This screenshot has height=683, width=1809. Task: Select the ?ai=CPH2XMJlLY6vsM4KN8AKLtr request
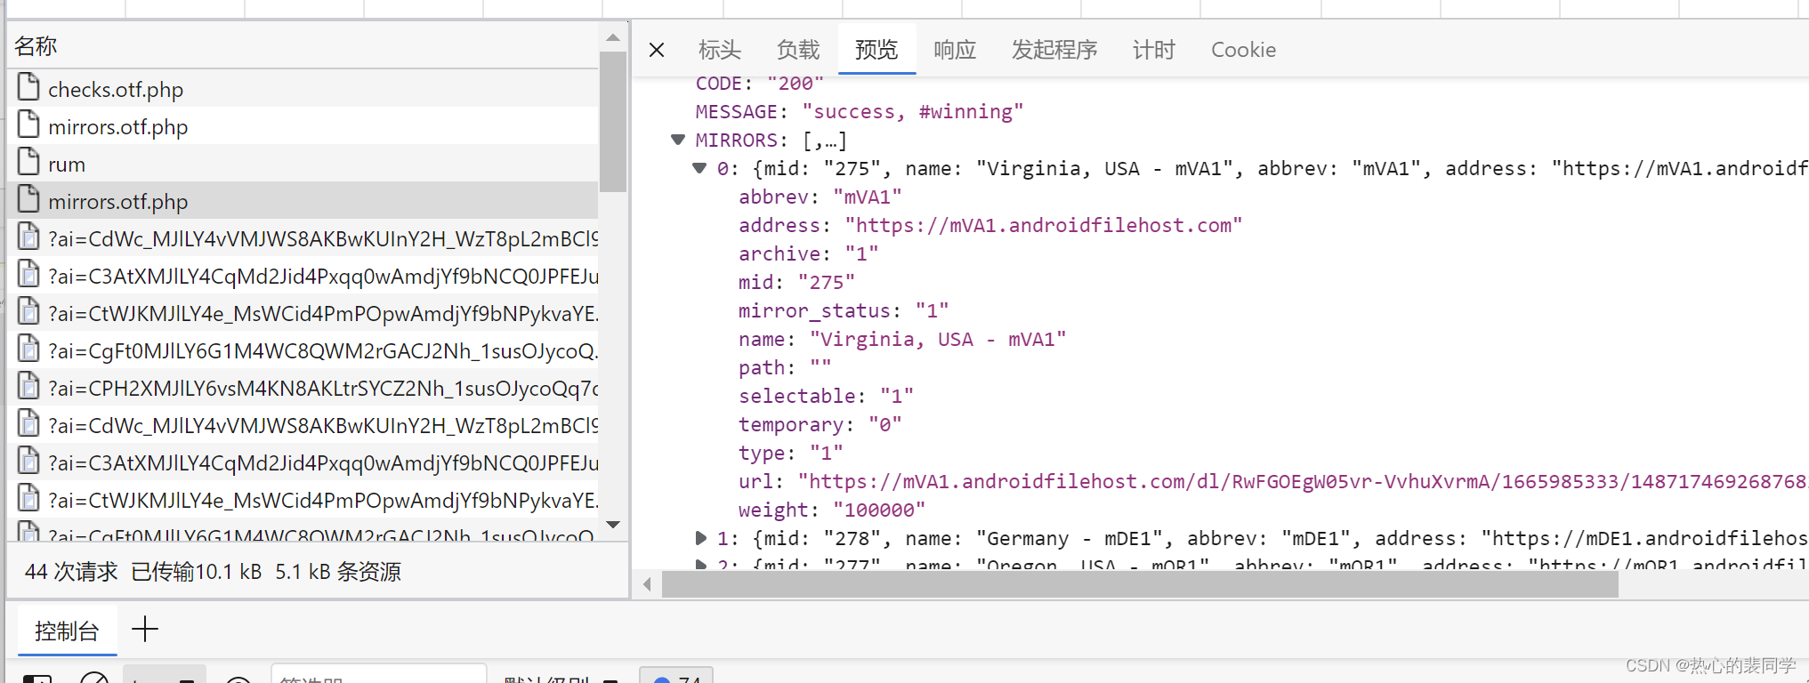point(303,388)
